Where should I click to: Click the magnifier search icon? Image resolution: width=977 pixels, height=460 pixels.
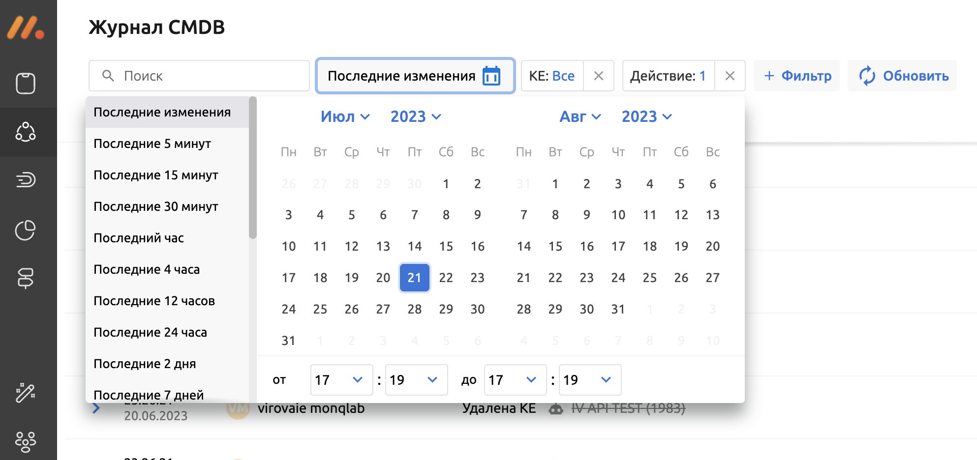click(108, 76)
